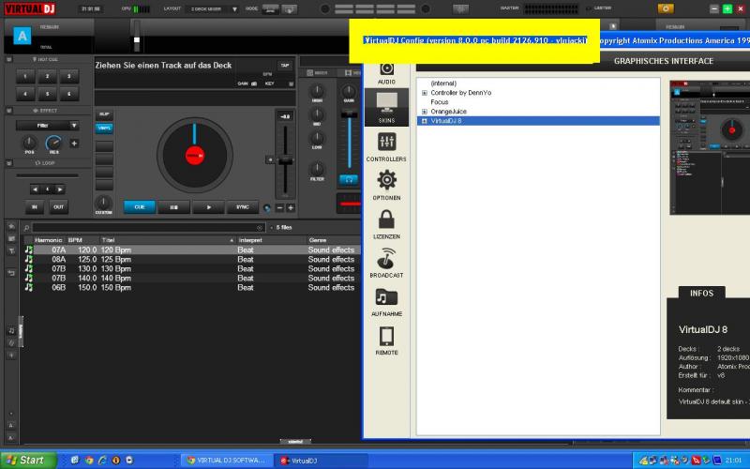Open the Optionen gear settings
Image resolution: width=750 pixels, height=469 pixels.
click(386, 181)
